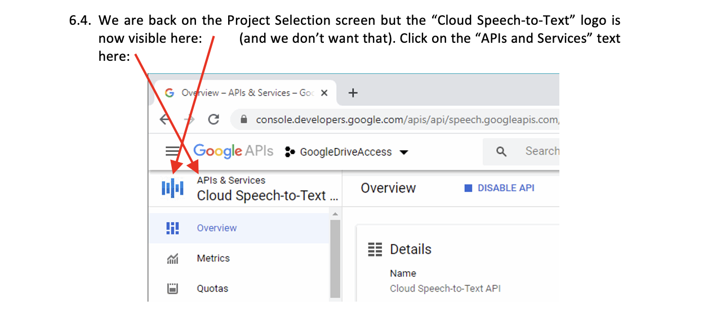The height and width of the screenshot is (314, 703).
Task: Click the Cloud Speech-to-Text waveform logo
Action: (172, 188)
